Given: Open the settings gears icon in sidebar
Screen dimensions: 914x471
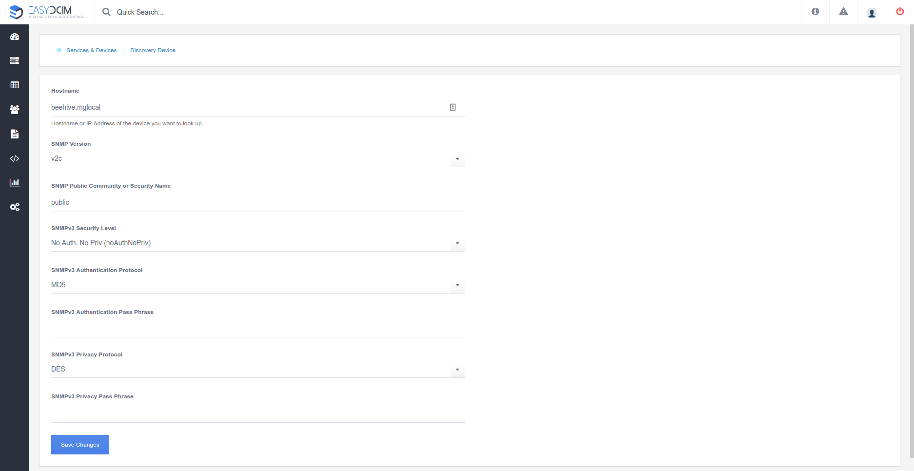Looking at the screenshot, I should point(15,207).
